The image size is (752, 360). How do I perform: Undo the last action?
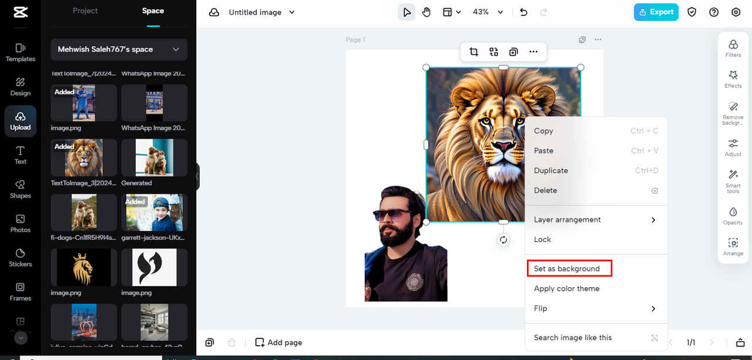point(523,12)
